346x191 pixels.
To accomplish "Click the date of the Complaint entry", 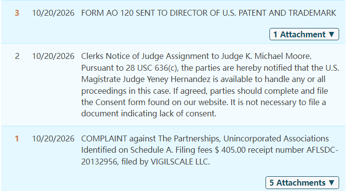I will [x=53, y=138].
